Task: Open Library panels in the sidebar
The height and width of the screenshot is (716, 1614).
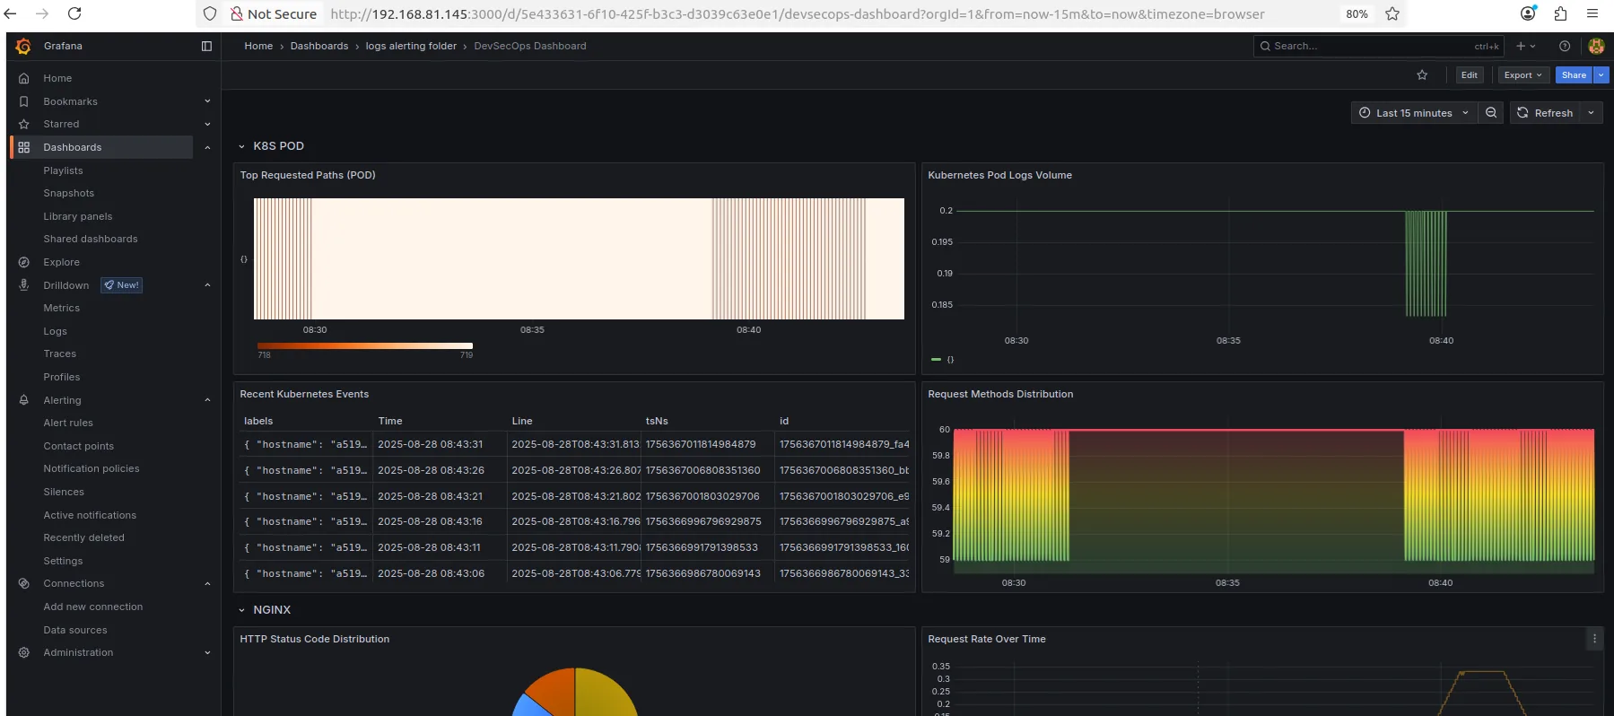Action: (x=78, y=216)
